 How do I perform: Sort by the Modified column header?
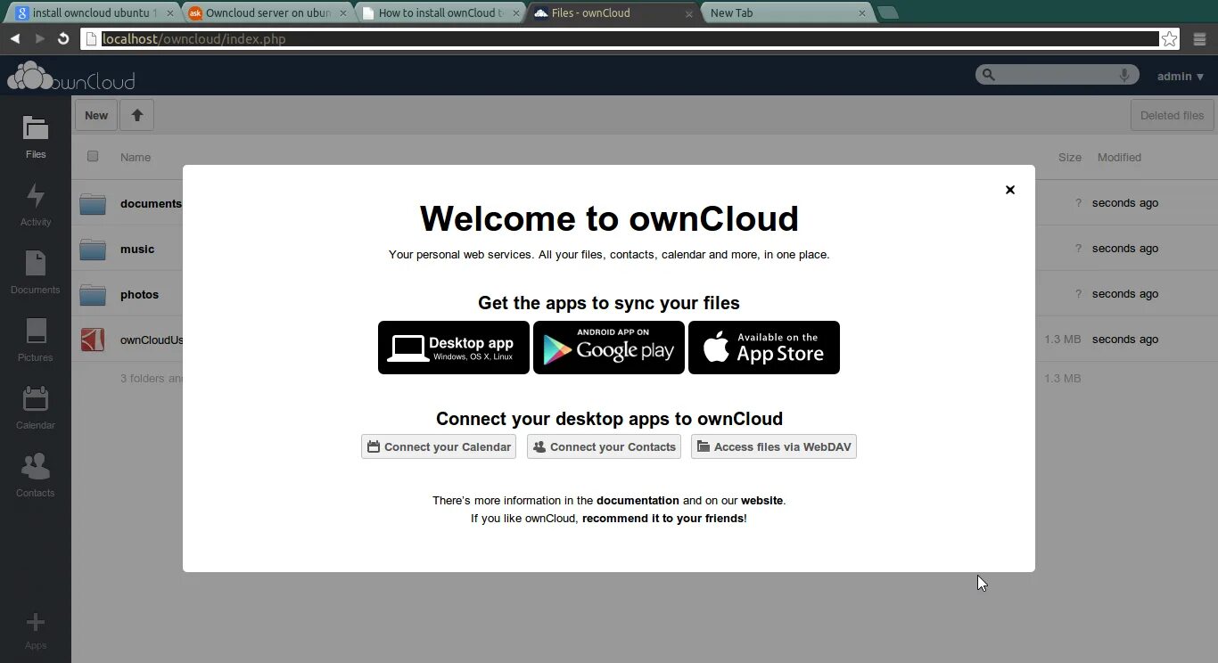1119,157
